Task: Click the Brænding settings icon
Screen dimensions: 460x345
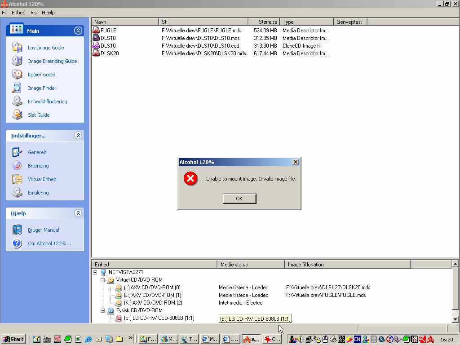Action: click(x=17, y=165)
